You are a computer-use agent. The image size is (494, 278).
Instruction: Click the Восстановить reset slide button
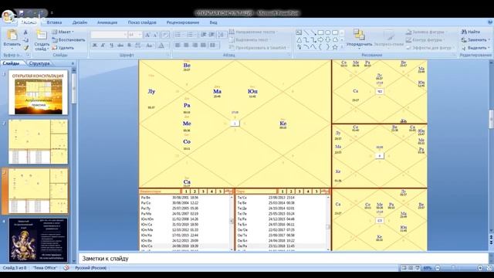(x=69, y=40)
